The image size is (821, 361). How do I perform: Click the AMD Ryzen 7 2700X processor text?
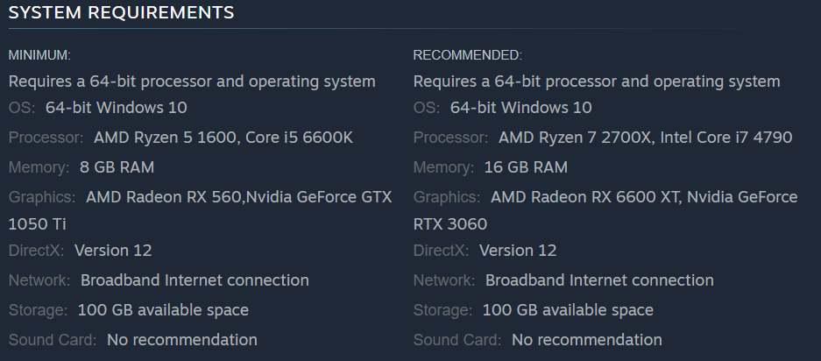(575, 138)
